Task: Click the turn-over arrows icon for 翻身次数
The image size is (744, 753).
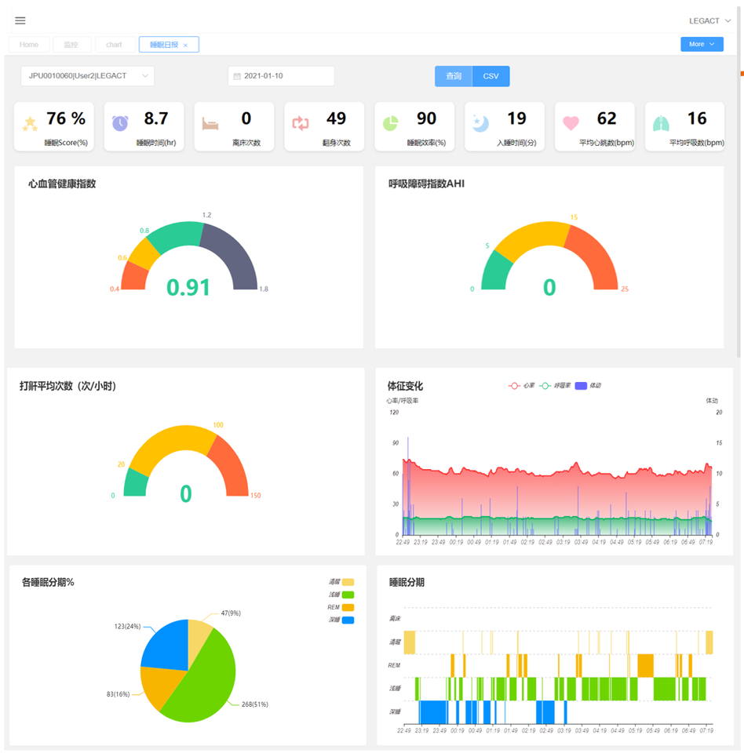Action: pos(301,123)
